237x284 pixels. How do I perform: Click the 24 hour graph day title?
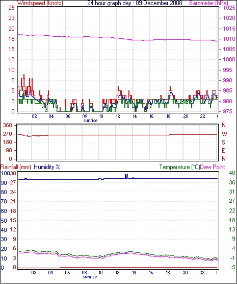tap(135, 3)
